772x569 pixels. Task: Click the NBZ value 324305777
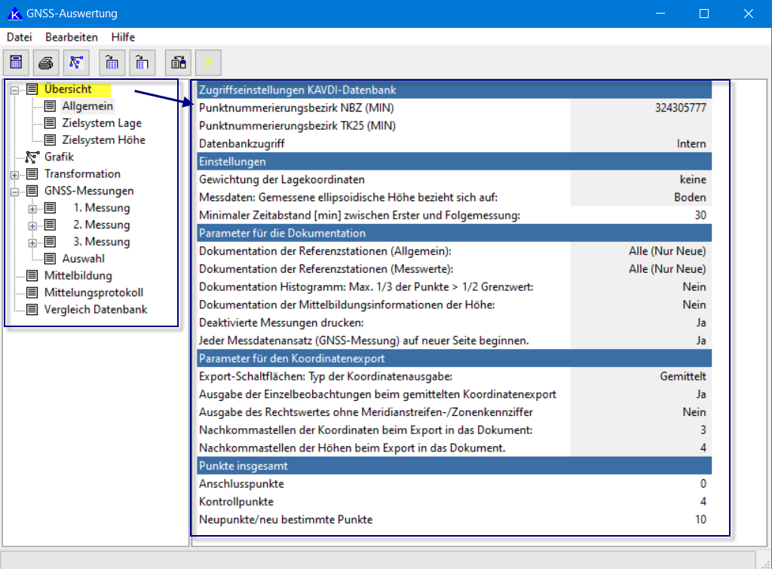click(681, 108)
